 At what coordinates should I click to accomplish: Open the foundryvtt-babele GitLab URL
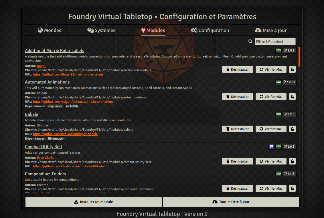pos(65,134)
